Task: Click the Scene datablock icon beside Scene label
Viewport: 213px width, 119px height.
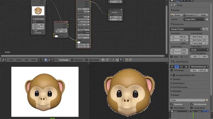Action: click(x=175, y=5)
